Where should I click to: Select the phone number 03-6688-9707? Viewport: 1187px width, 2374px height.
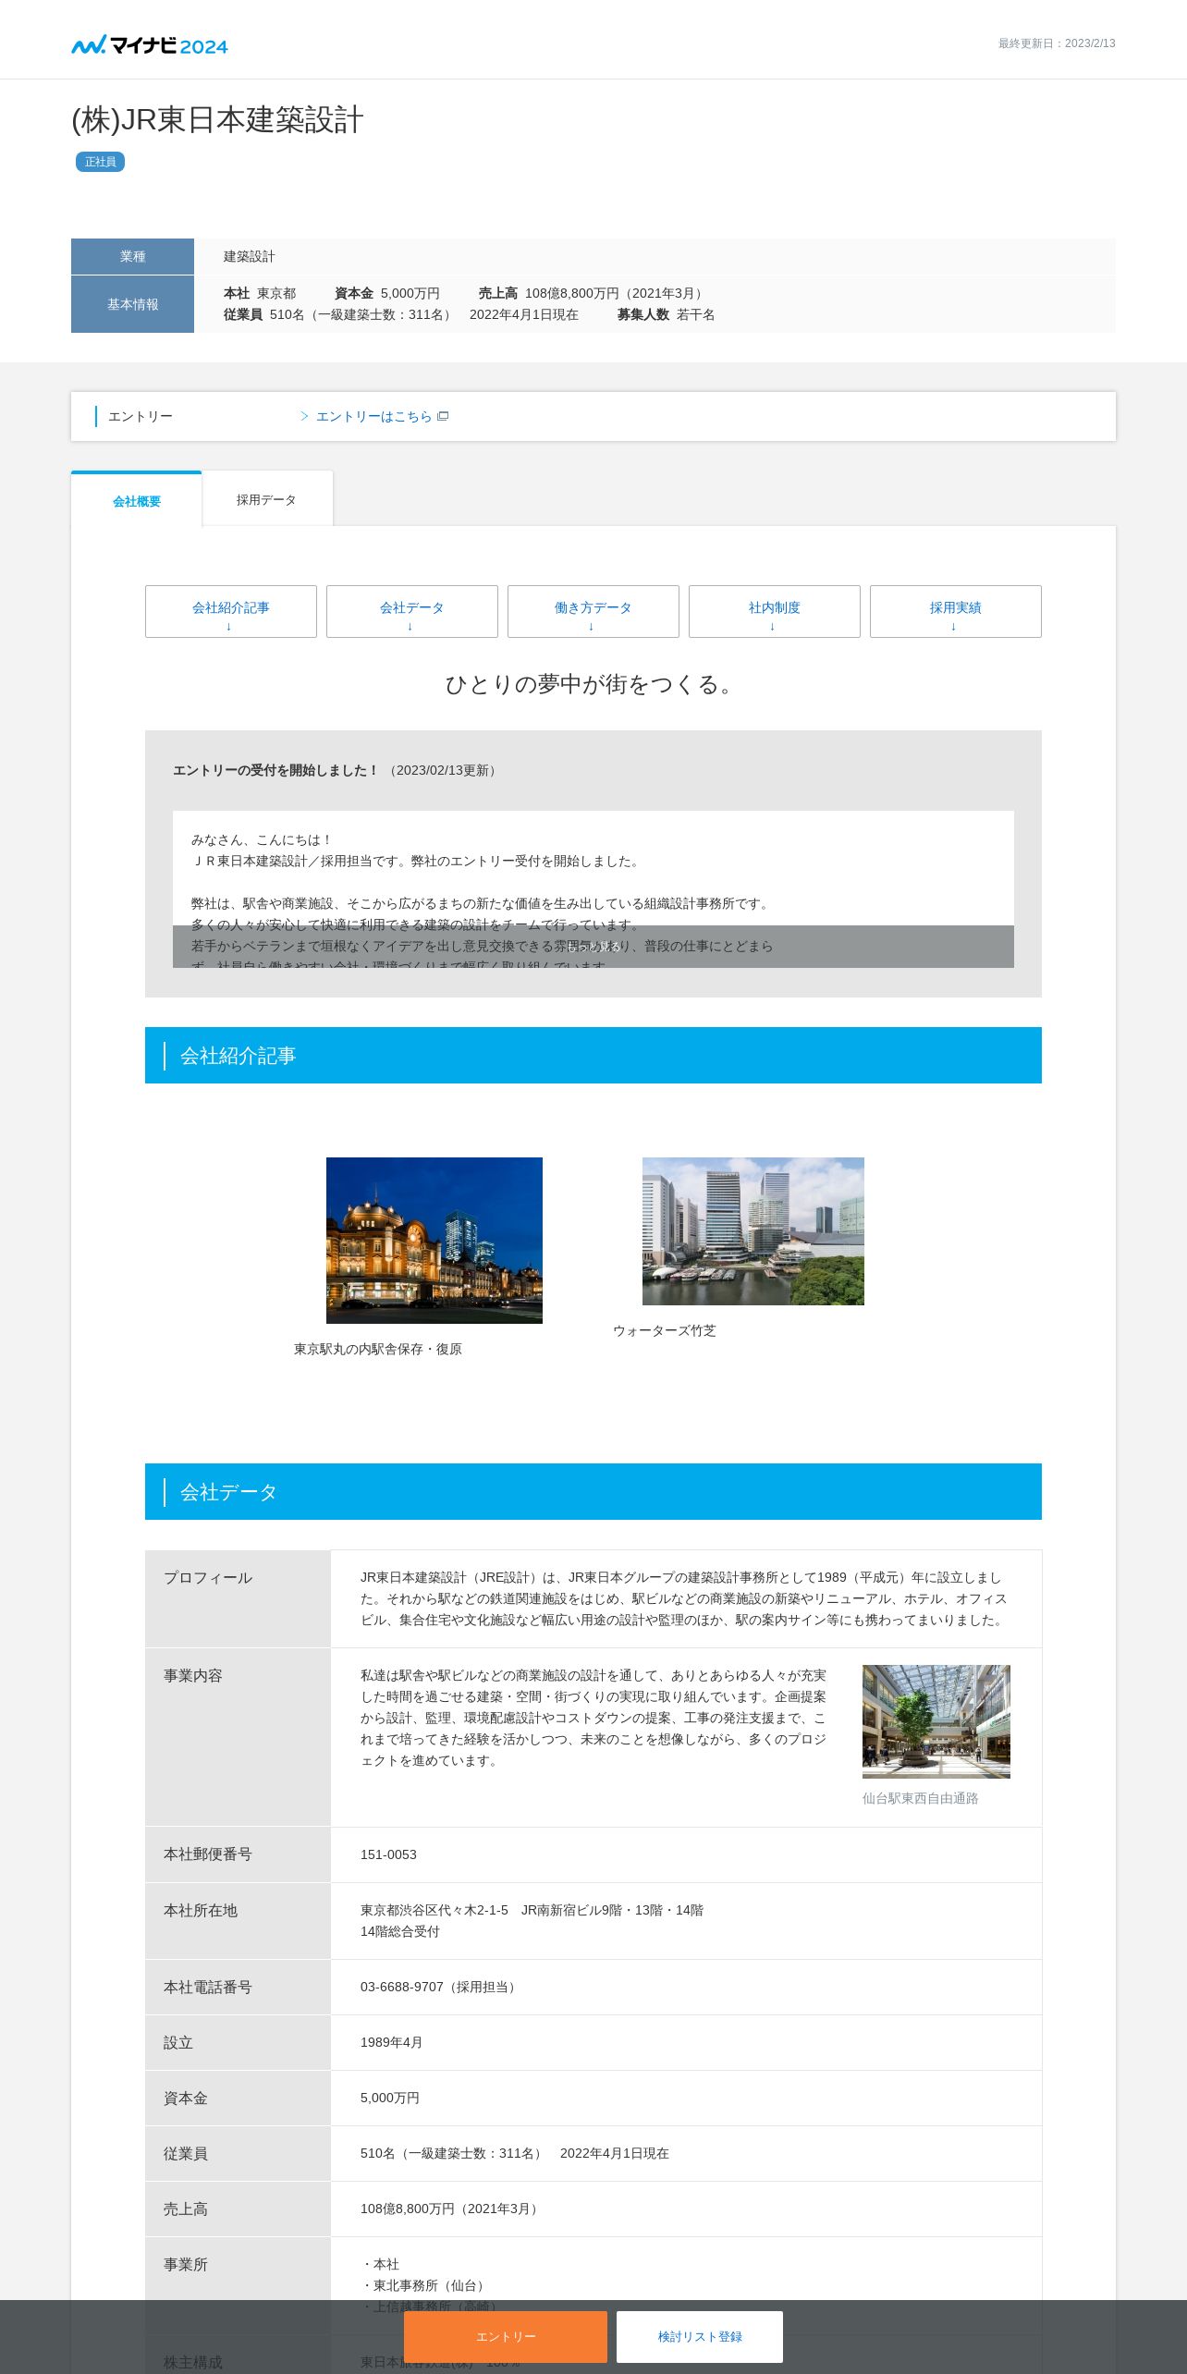tap(402, 1987)
